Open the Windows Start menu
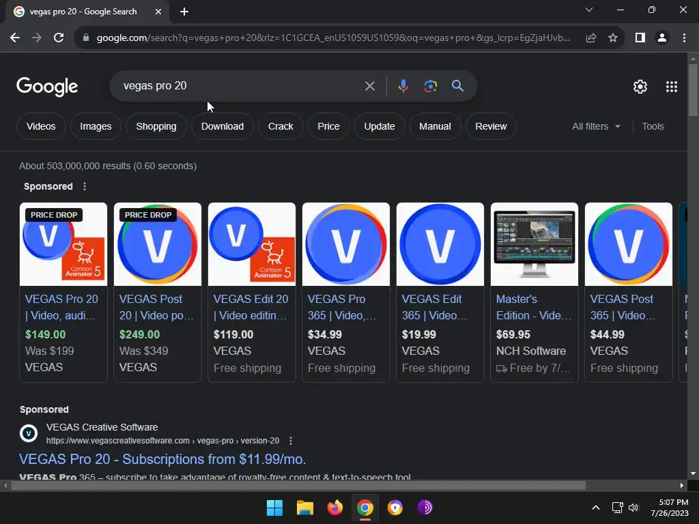The width and height of the screenshot is (699, 524). (x=274, y=508)
